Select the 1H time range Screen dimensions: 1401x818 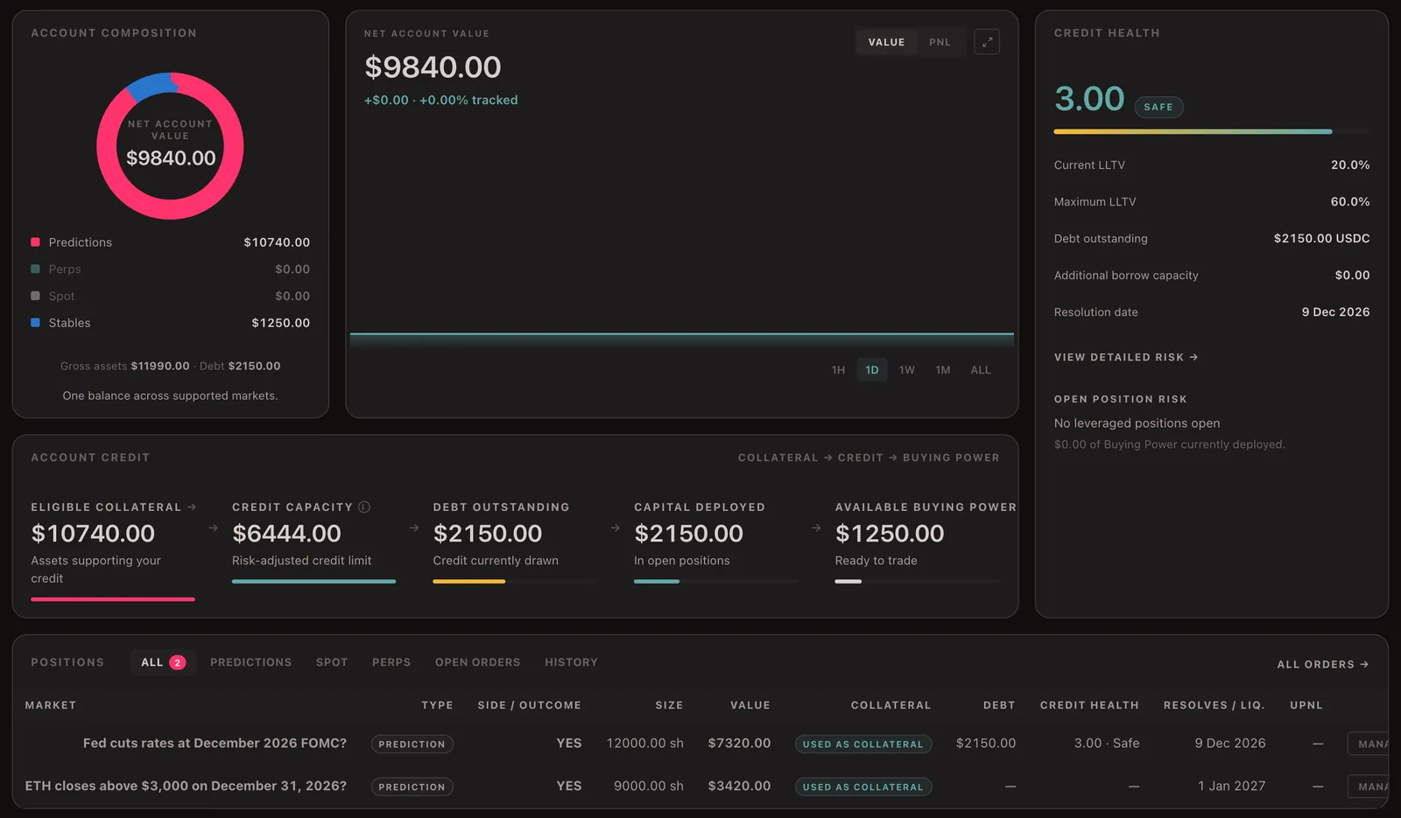tap(838, 370)
